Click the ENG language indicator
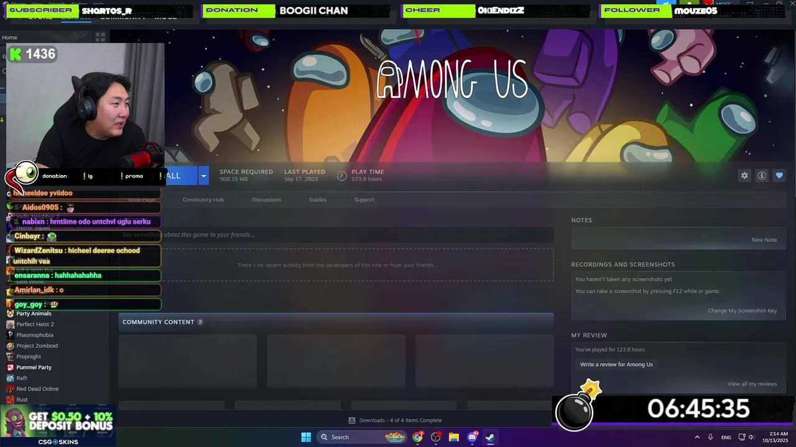 726,438
